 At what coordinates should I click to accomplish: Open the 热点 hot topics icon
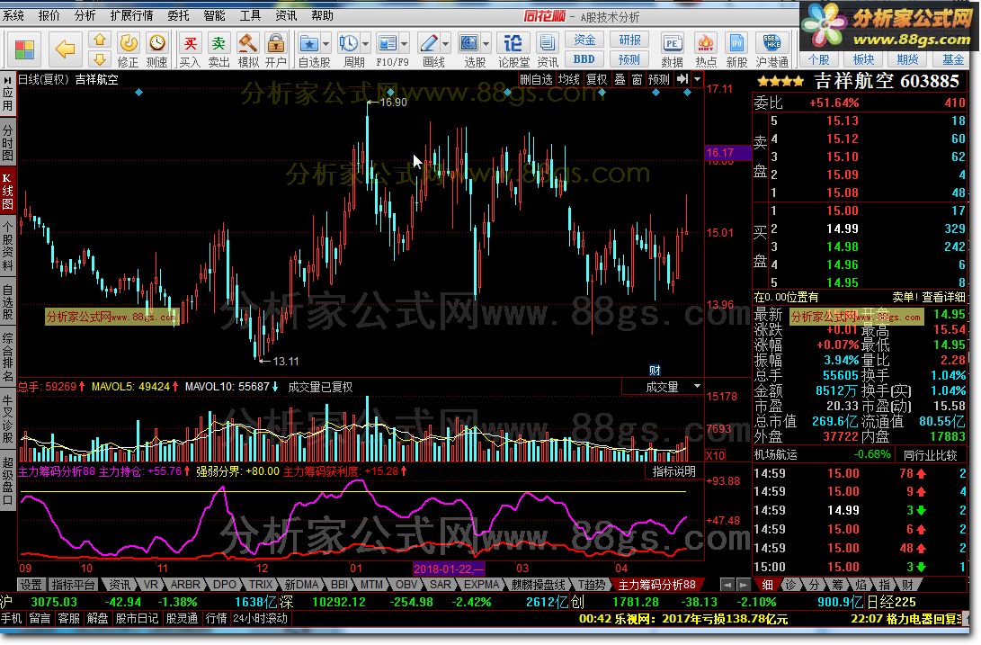[706, 49]
